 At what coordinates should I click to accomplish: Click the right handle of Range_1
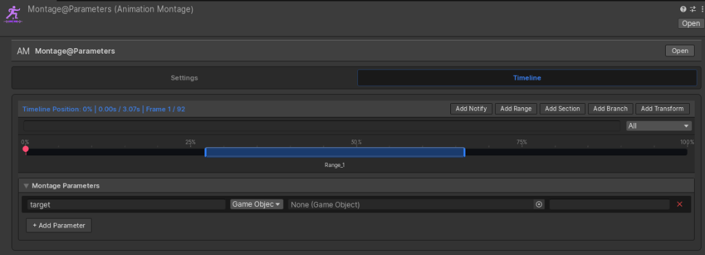pyautogui.click(x=465, y=152)
